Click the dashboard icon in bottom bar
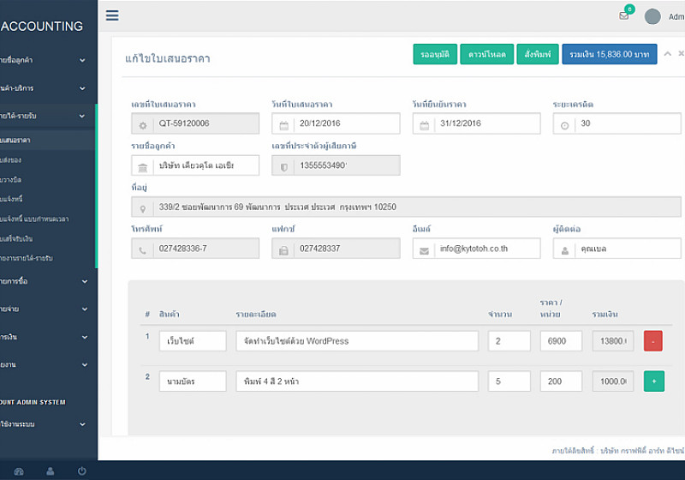The height and width of the screenshot is (480, 685). [19, 471]
